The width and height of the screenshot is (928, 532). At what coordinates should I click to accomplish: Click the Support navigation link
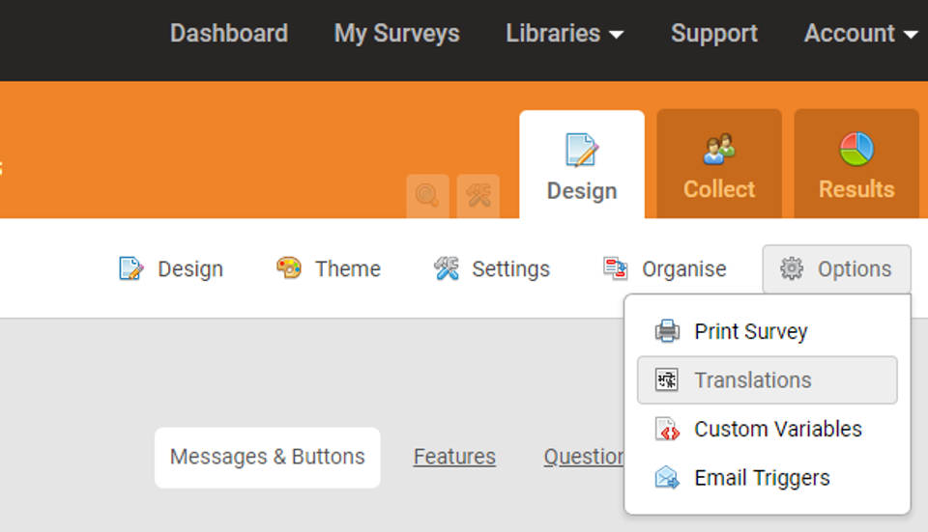[714, 34]
